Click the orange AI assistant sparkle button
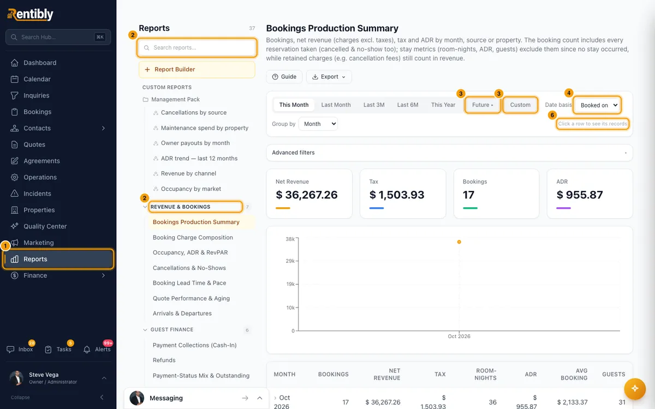Screen dimensions: 655x409 coord(634,388)
